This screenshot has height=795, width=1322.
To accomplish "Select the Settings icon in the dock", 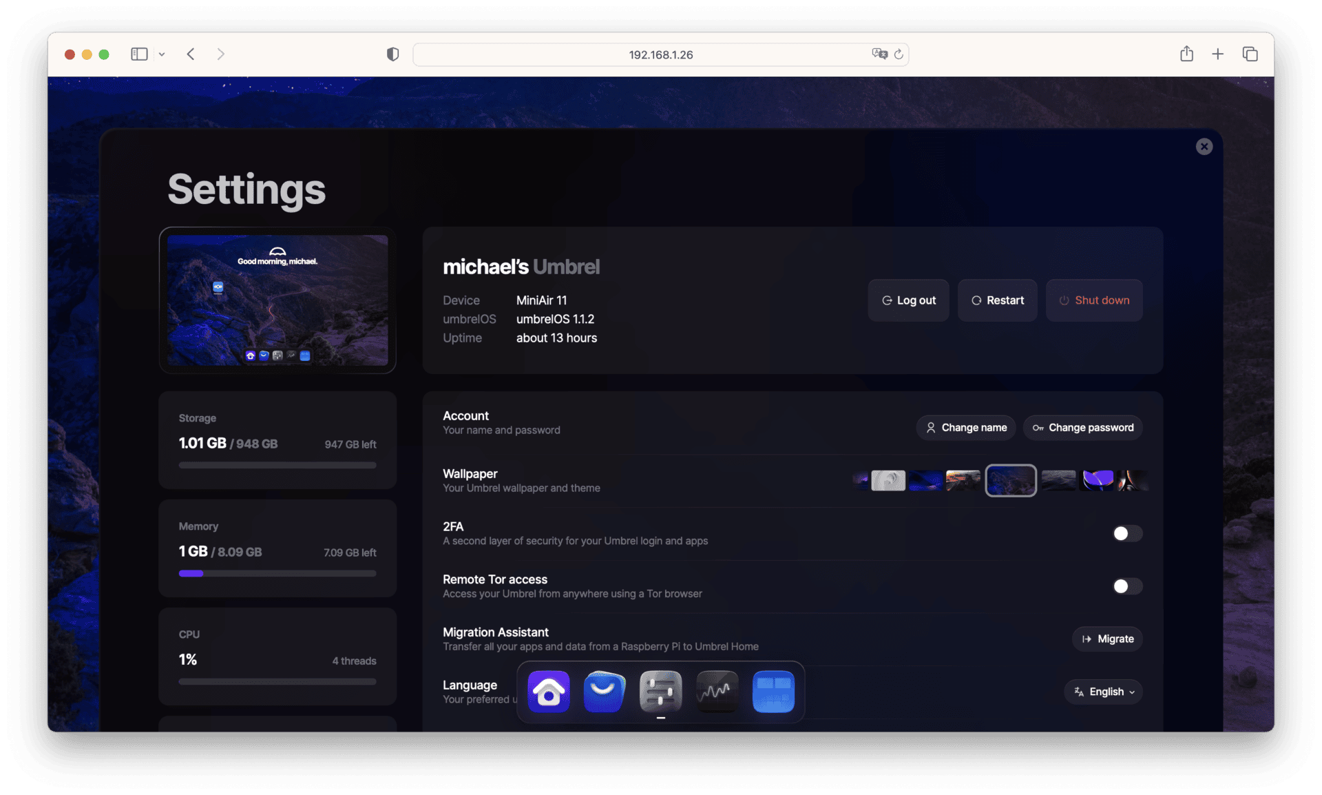I will (660, 692).
